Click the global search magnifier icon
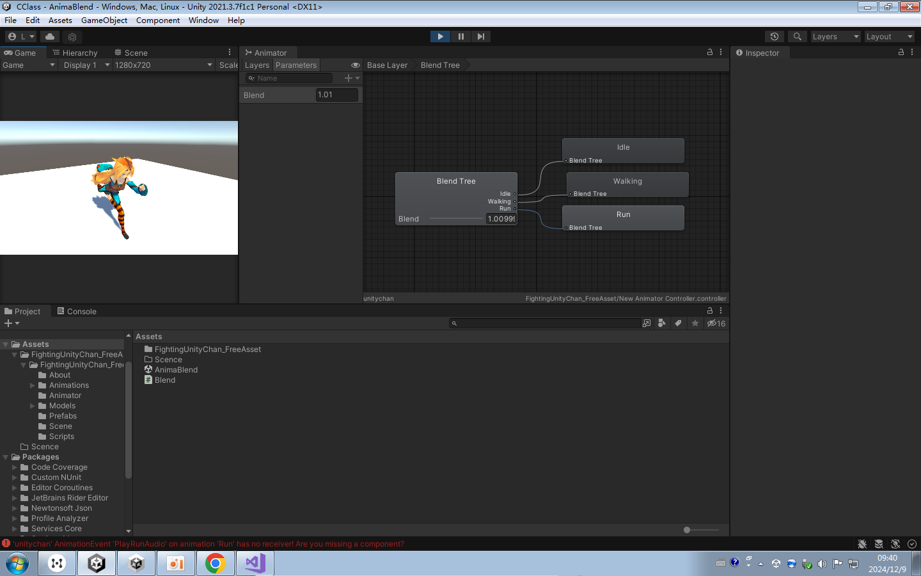 point(797,36)
